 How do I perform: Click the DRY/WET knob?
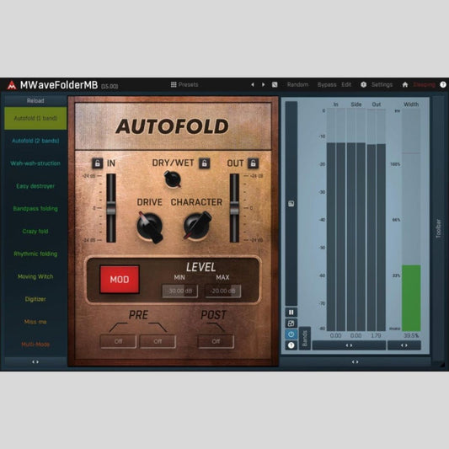173,179
